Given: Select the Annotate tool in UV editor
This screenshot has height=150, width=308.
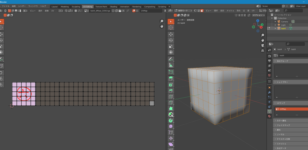Looking at the screenshot, I should point(1,59).
